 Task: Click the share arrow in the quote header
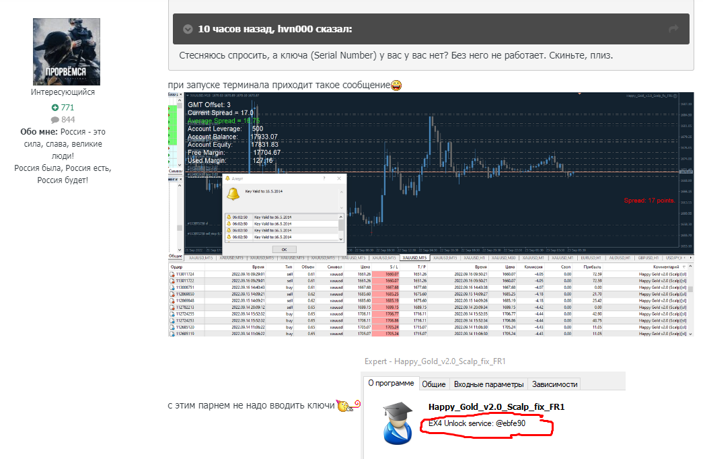[673, 29]
